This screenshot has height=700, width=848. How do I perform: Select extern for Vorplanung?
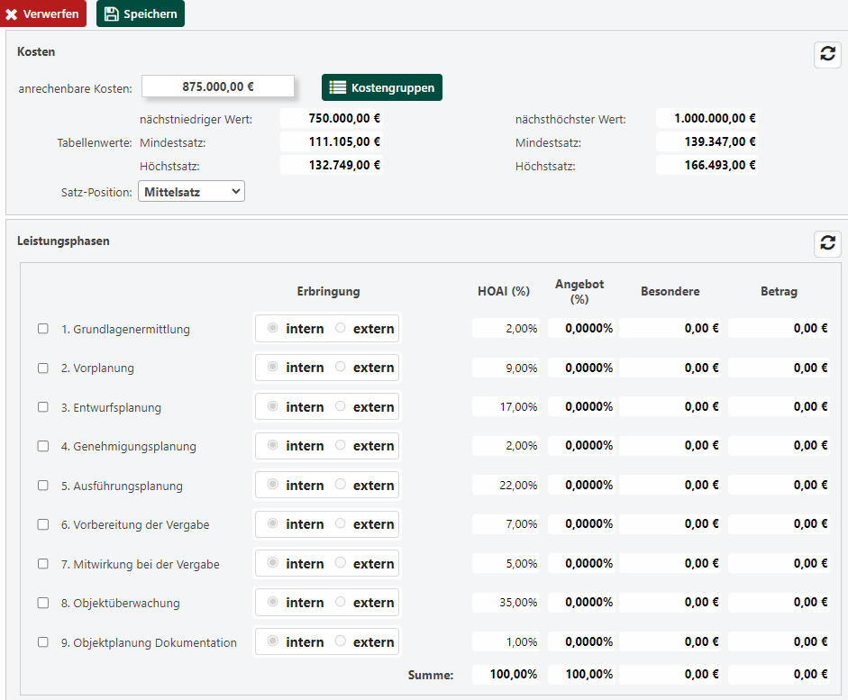[341, 368]
